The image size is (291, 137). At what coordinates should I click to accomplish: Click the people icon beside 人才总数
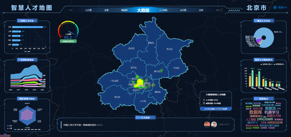coord(204,100)
